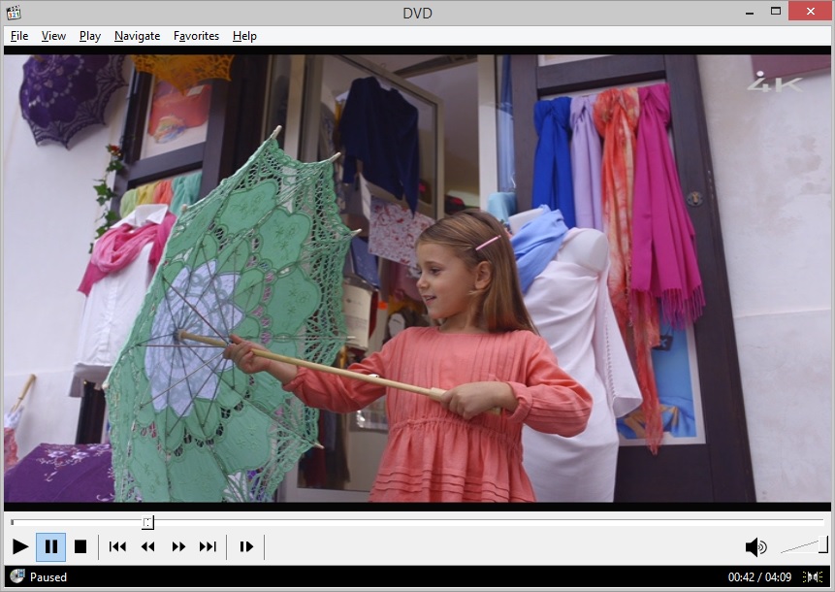Click the DVD disc icon in the status bar
835x592 pixels.
[17, 576]
